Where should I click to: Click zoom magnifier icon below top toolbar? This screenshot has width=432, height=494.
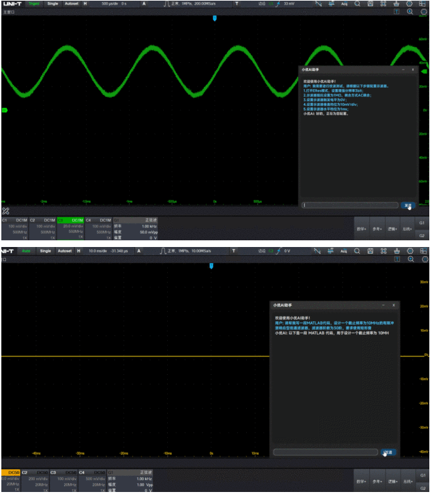coord(410,12)
